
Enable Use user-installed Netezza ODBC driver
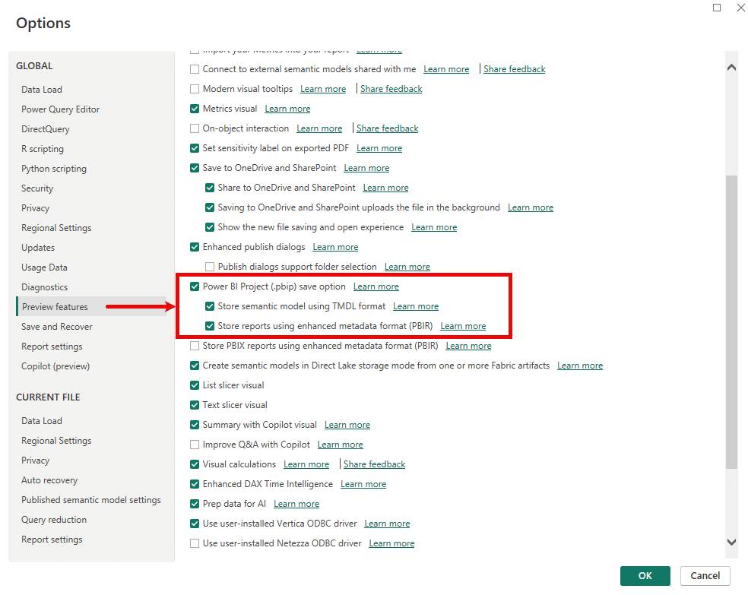[x=195, y=543]
